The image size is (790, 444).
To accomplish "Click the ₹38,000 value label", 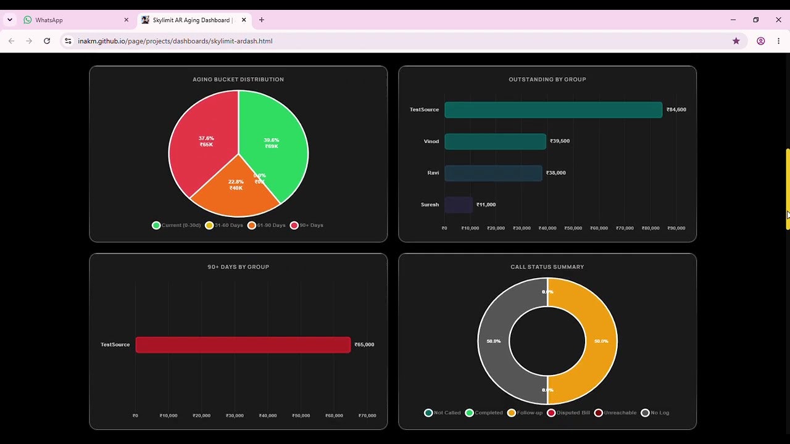I will click(x=556, y=173).
